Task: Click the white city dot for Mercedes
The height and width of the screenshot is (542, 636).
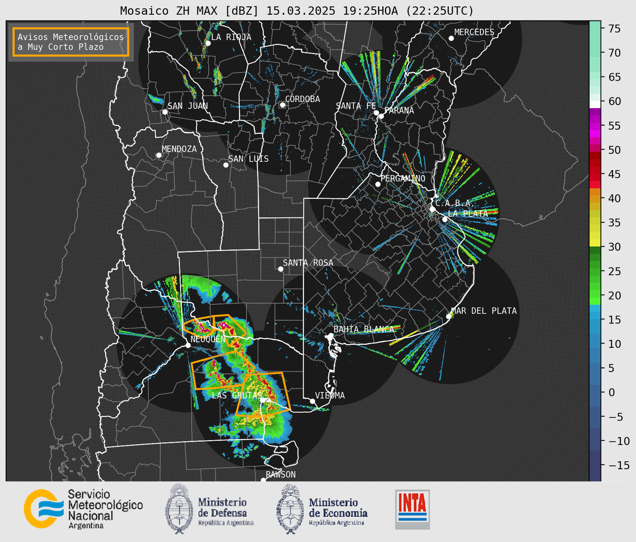Action: (451, 38)
